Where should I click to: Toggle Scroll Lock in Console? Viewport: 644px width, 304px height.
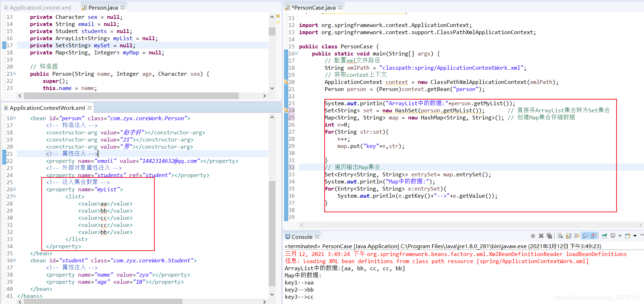[568, 236]
